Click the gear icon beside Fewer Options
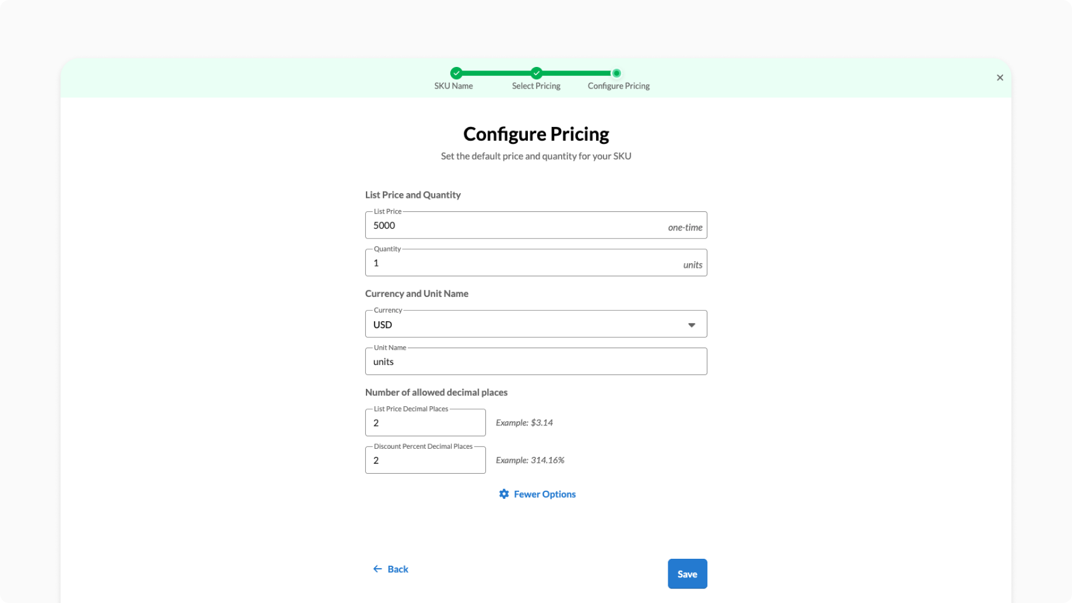 click(x=504, y=494)
